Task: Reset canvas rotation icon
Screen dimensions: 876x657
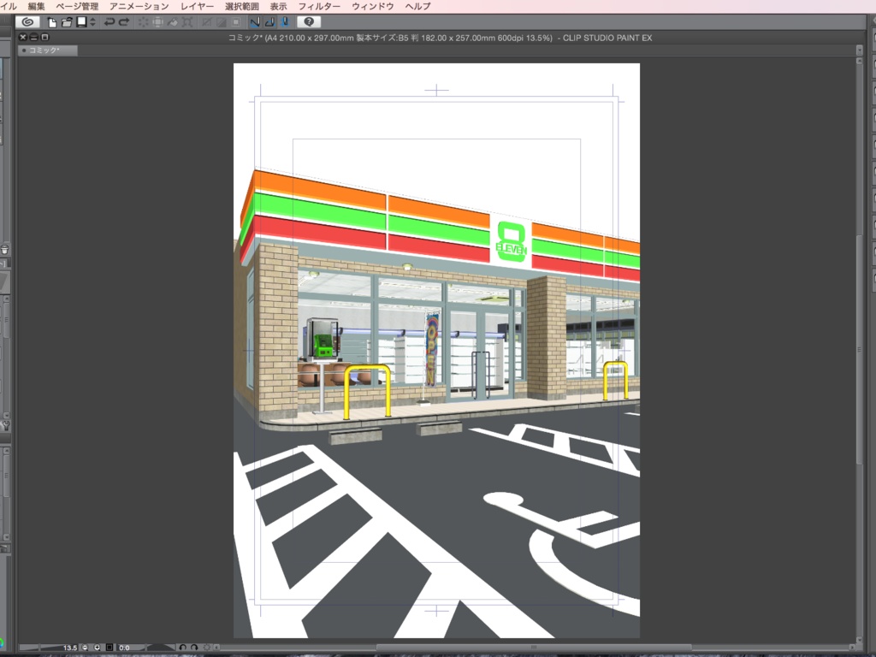Action: 207,648
